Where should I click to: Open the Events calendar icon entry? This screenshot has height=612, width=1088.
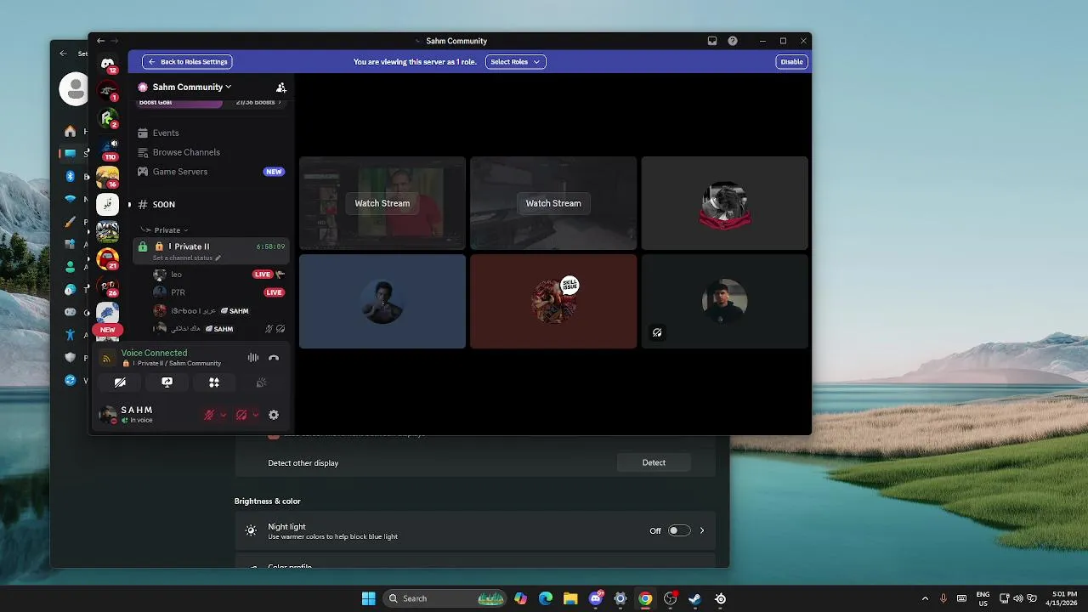[144, 133]
